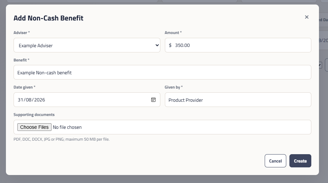Open the Choose Files upload button
This screenshot has width=328, height=183.
(x=34, y=127)
